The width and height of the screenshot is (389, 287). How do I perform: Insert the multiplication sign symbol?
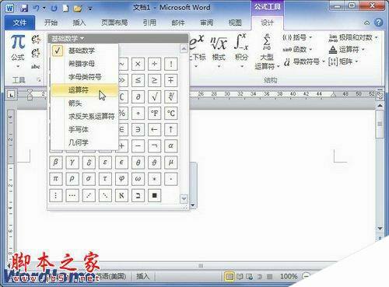click(x=138, y=64)
